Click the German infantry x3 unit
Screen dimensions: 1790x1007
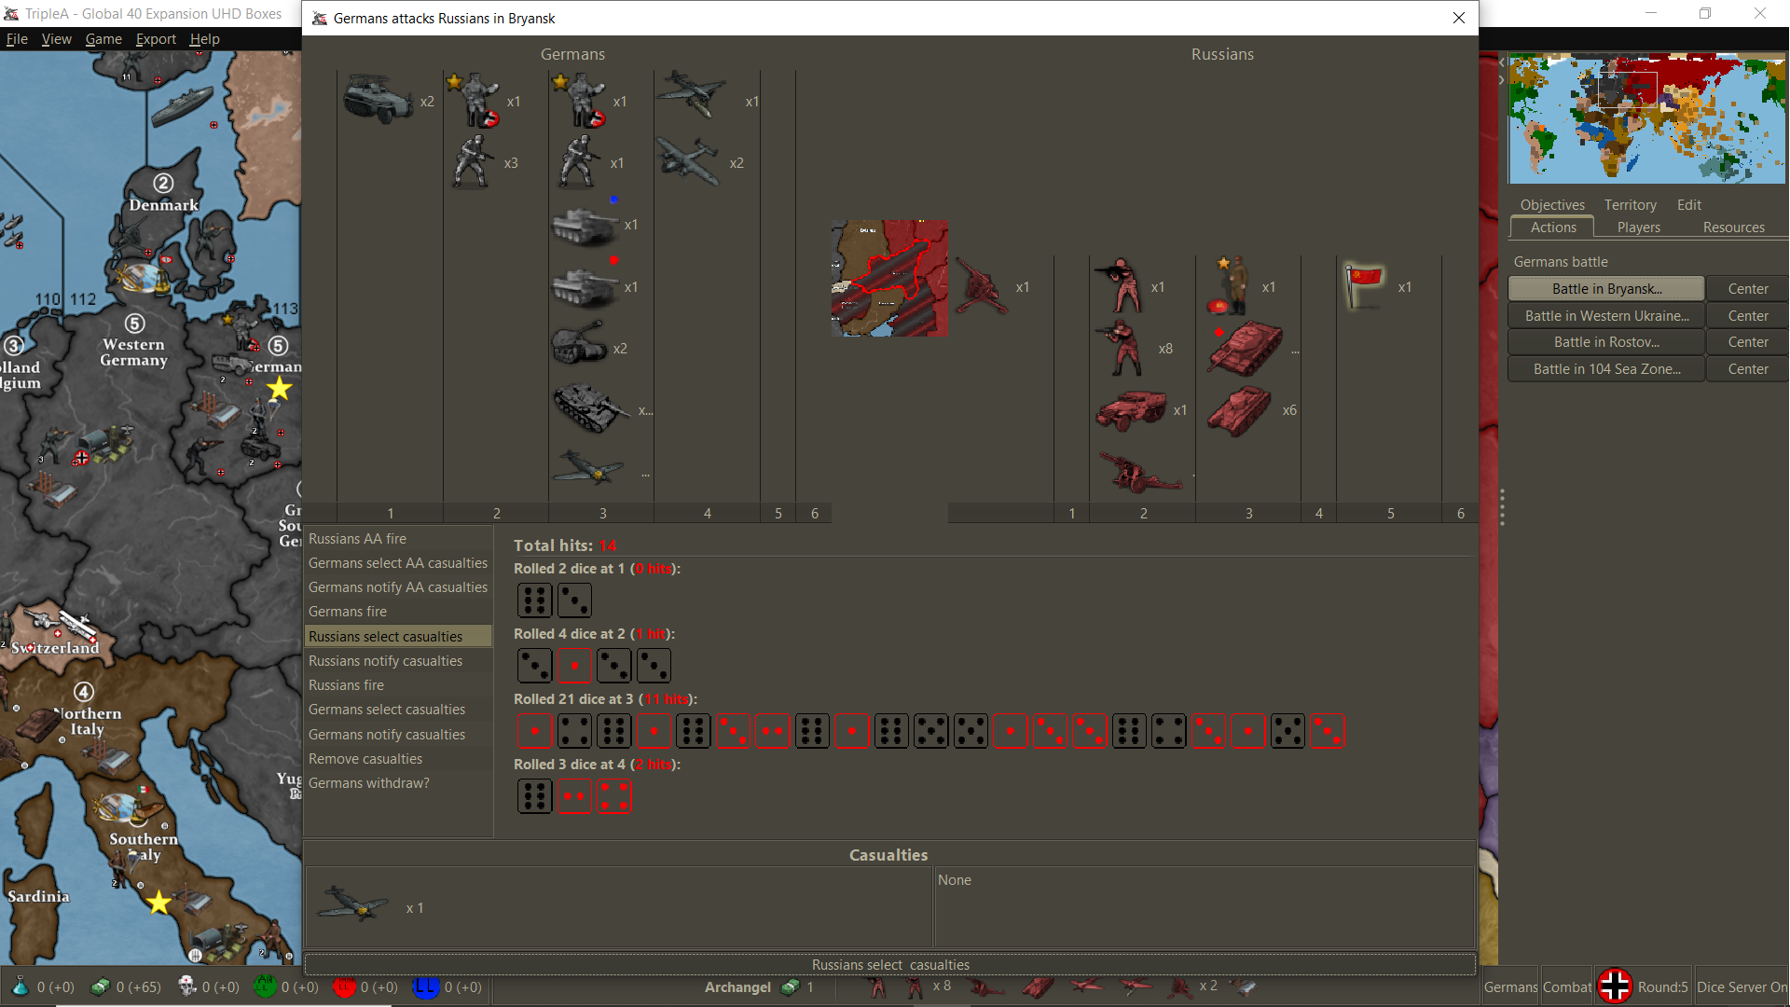(474, 161)
